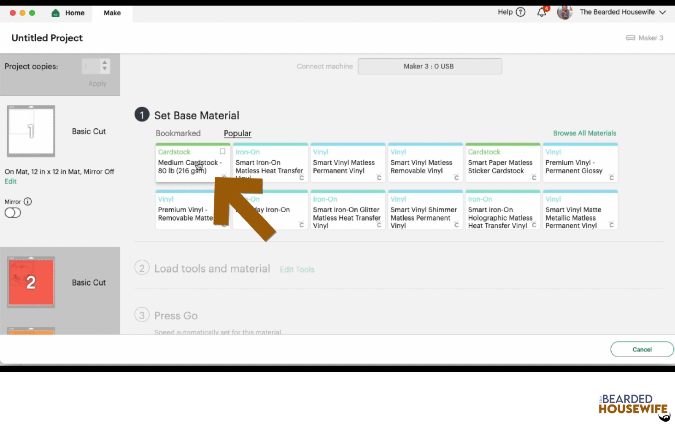Click Cricut logo on Smart Vinyl Matte Metallic card
This screenshot has width=675, height=429.
point(611,225)
